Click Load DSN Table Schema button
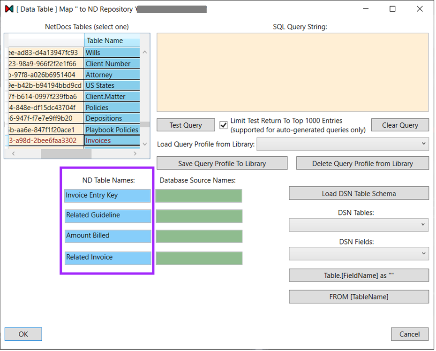 tap(359, 193)
